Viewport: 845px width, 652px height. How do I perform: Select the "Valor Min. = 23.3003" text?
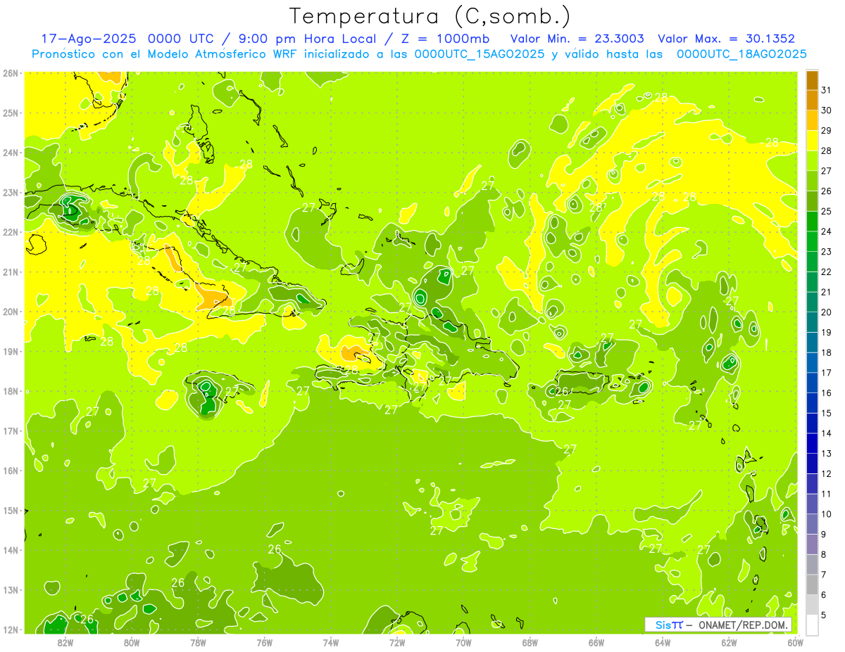point(578,39)
